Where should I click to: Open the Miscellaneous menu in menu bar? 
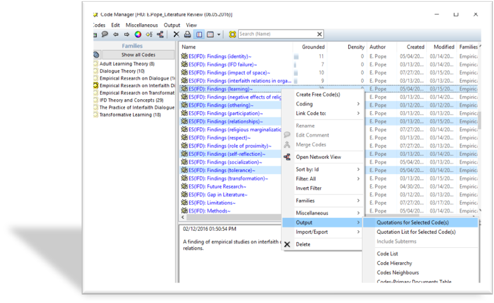point(141,25)
